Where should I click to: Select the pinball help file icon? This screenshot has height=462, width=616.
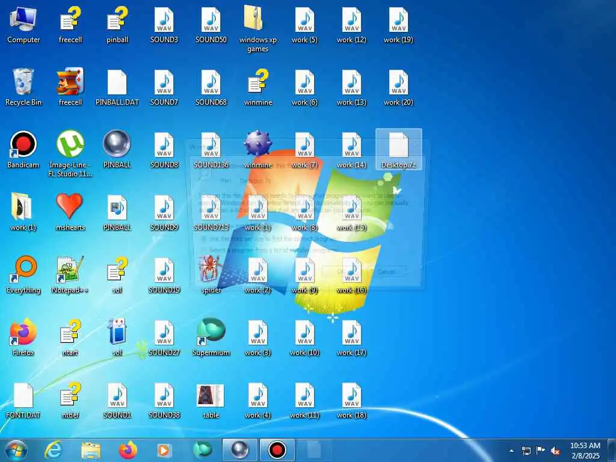117,25
